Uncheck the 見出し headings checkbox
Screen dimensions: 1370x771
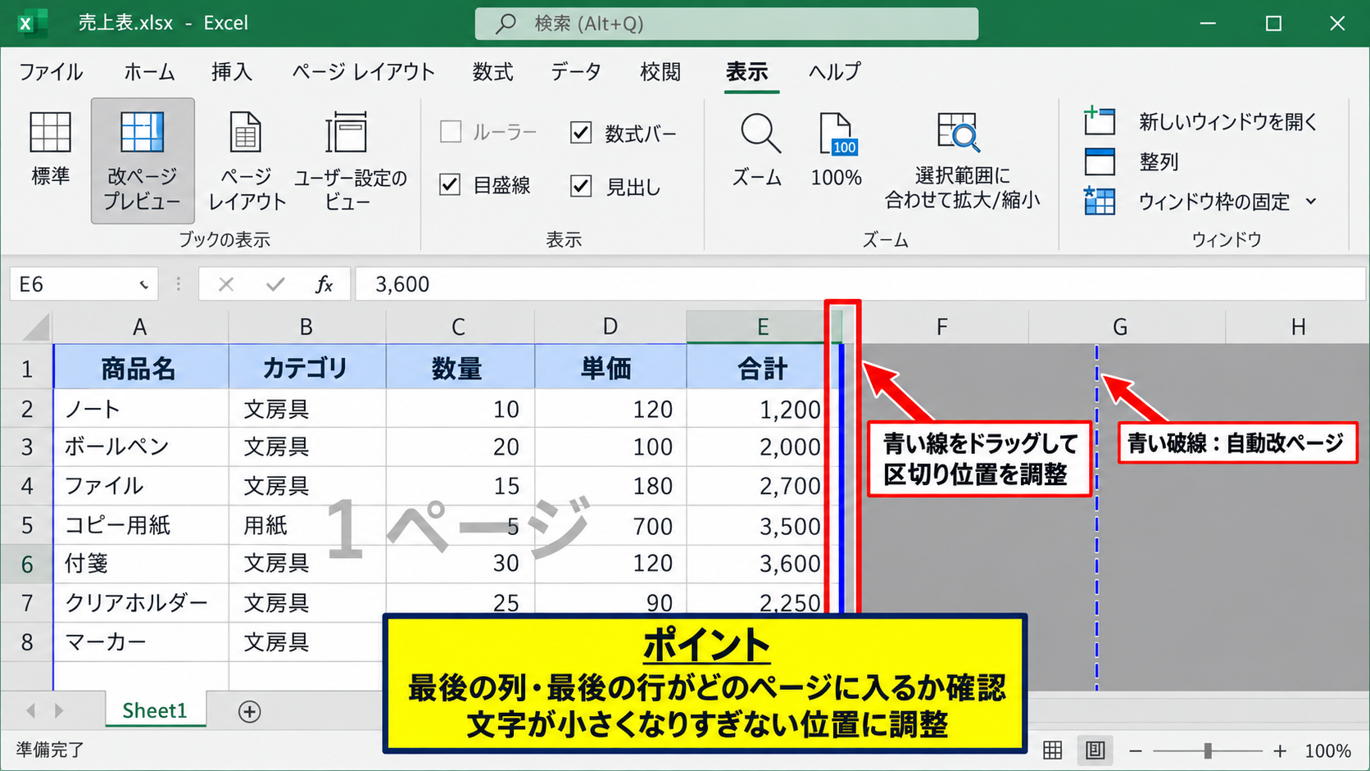(x=581, y=186)
